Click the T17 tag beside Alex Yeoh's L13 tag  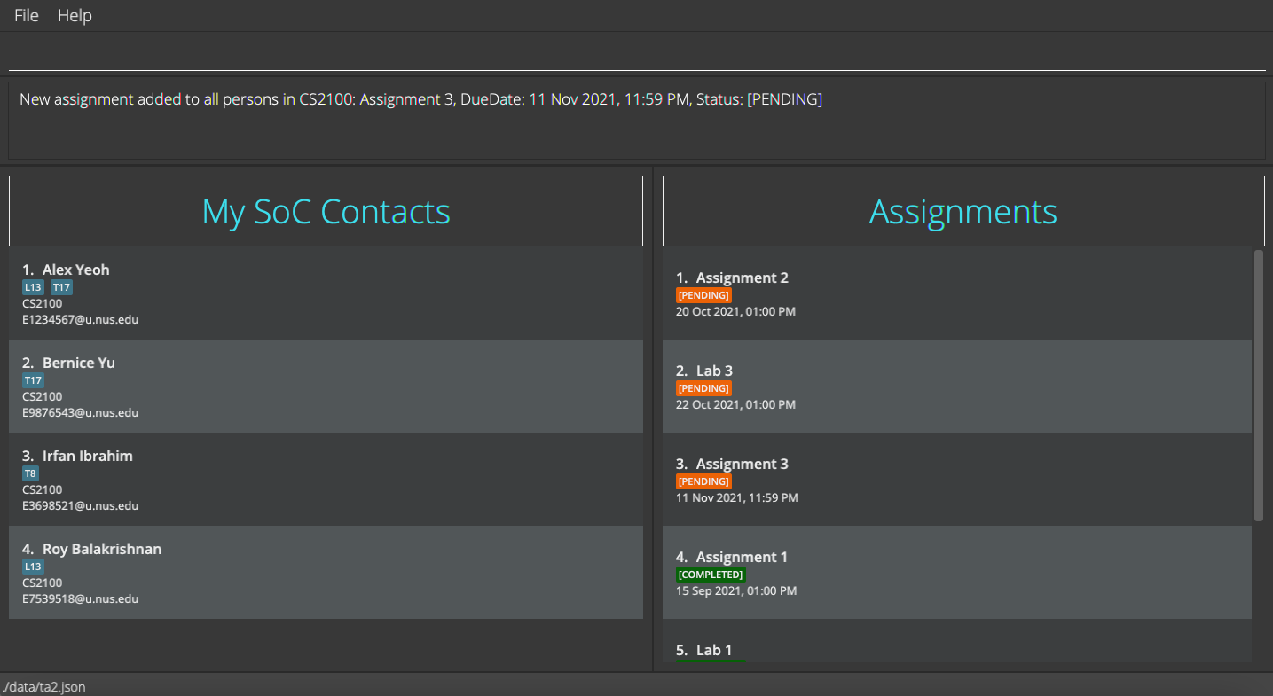click(x=60, y=286)
